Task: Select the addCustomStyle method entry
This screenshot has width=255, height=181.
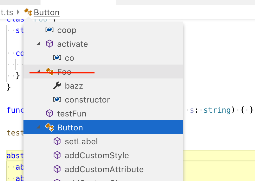Action: click(103, 155)
